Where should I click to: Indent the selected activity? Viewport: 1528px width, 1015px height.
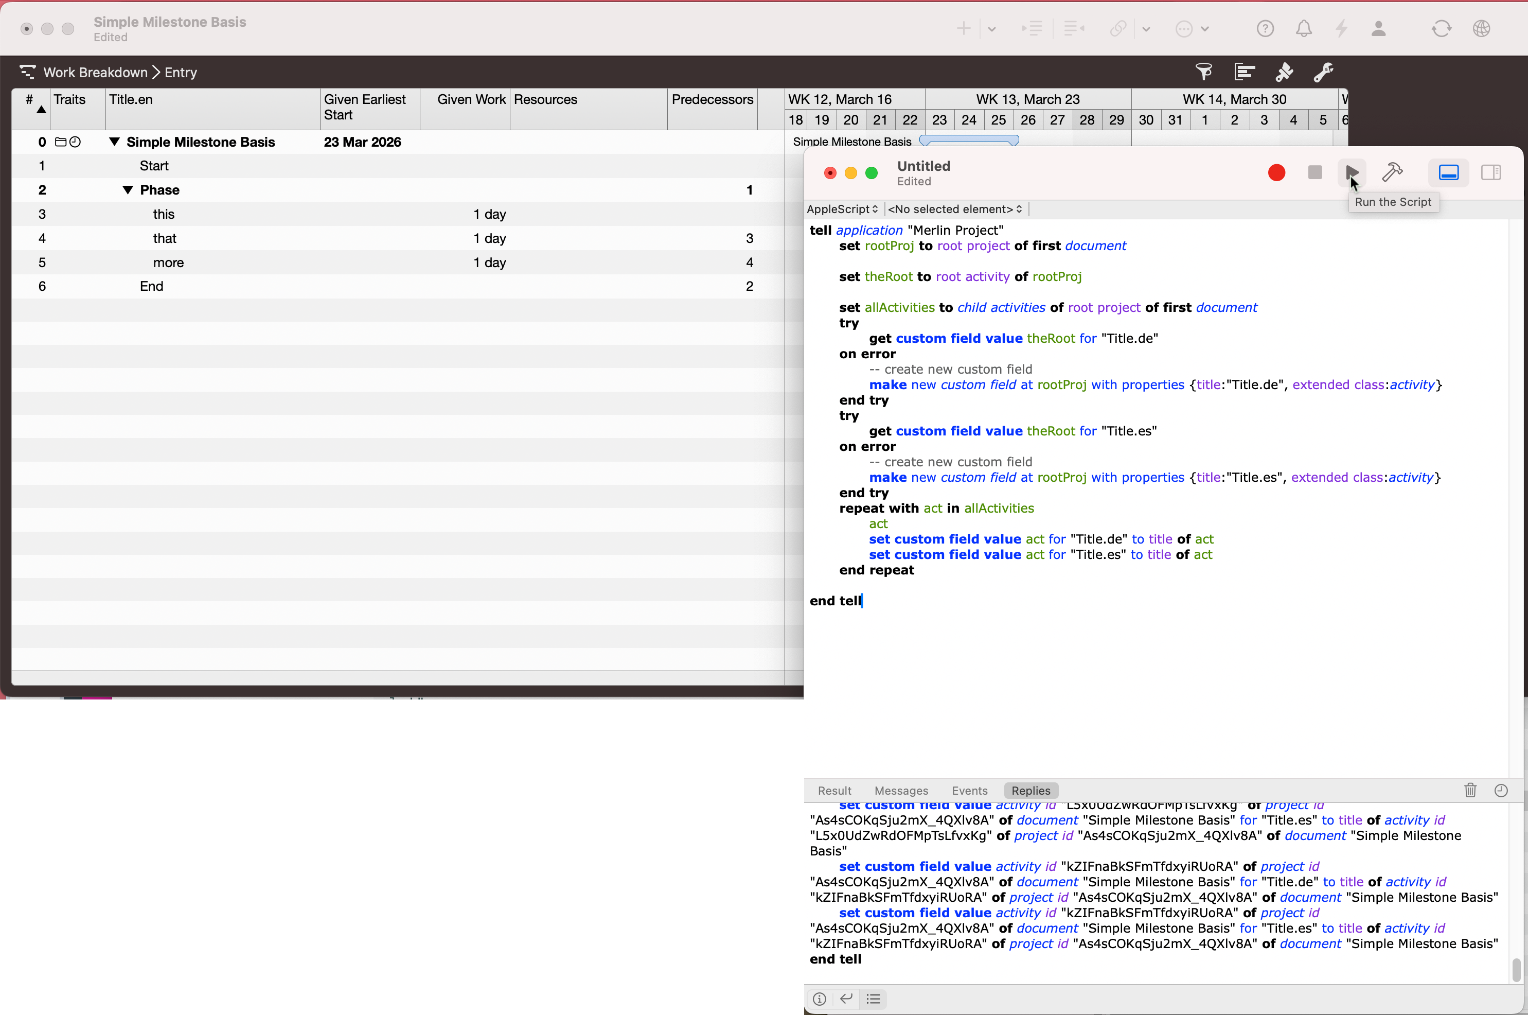tap(1032, 28)
